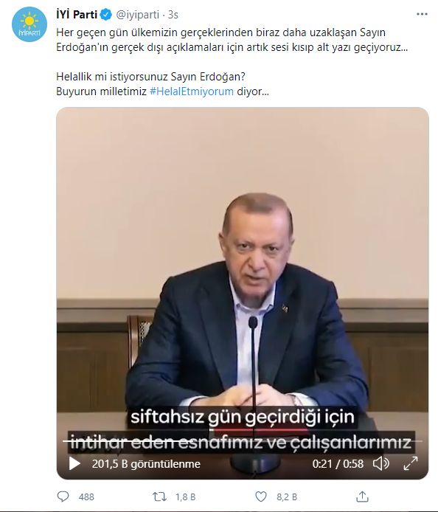438x512 pixels.
Task: Click the 1,8 B retweet count
Action: tap(185, 497)
